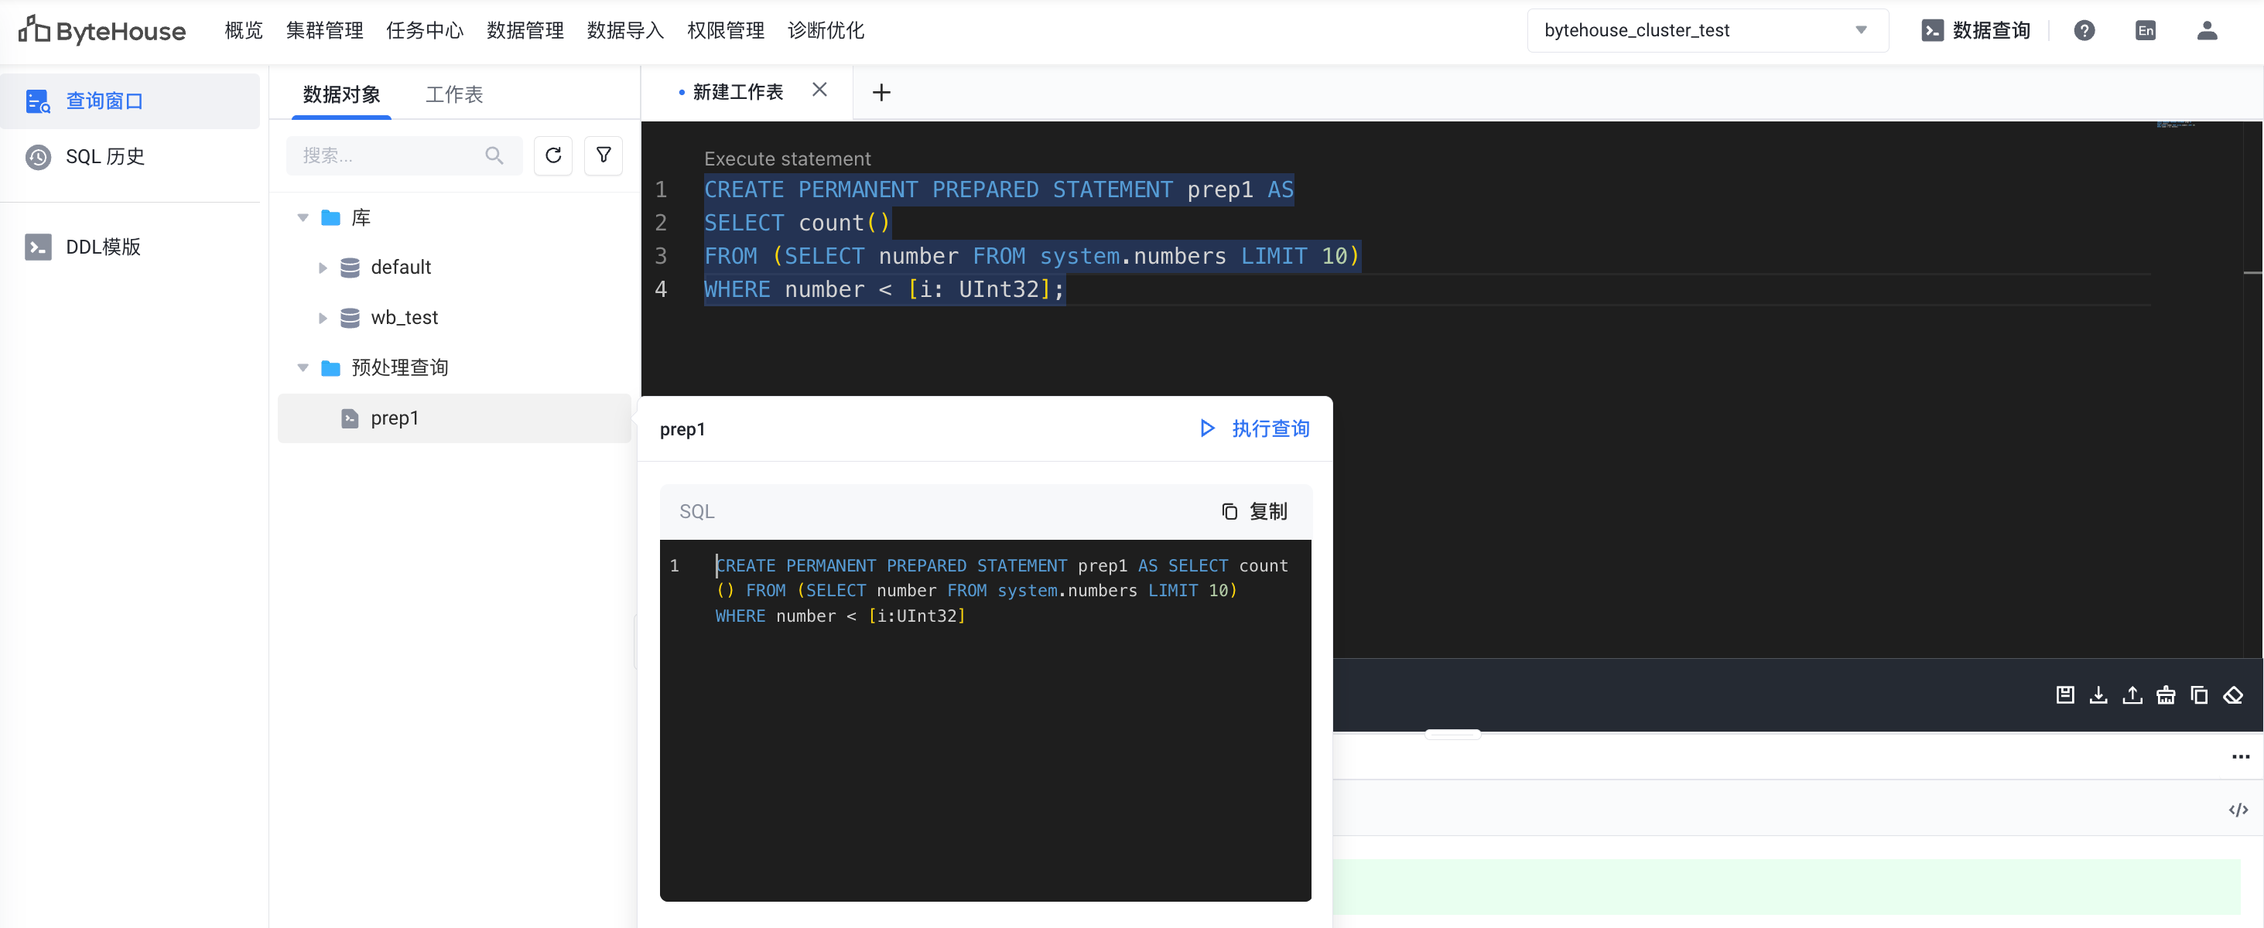This screenshot has width=2264, height=928.
Task: Click the search input field
Action: pos(391,155)
